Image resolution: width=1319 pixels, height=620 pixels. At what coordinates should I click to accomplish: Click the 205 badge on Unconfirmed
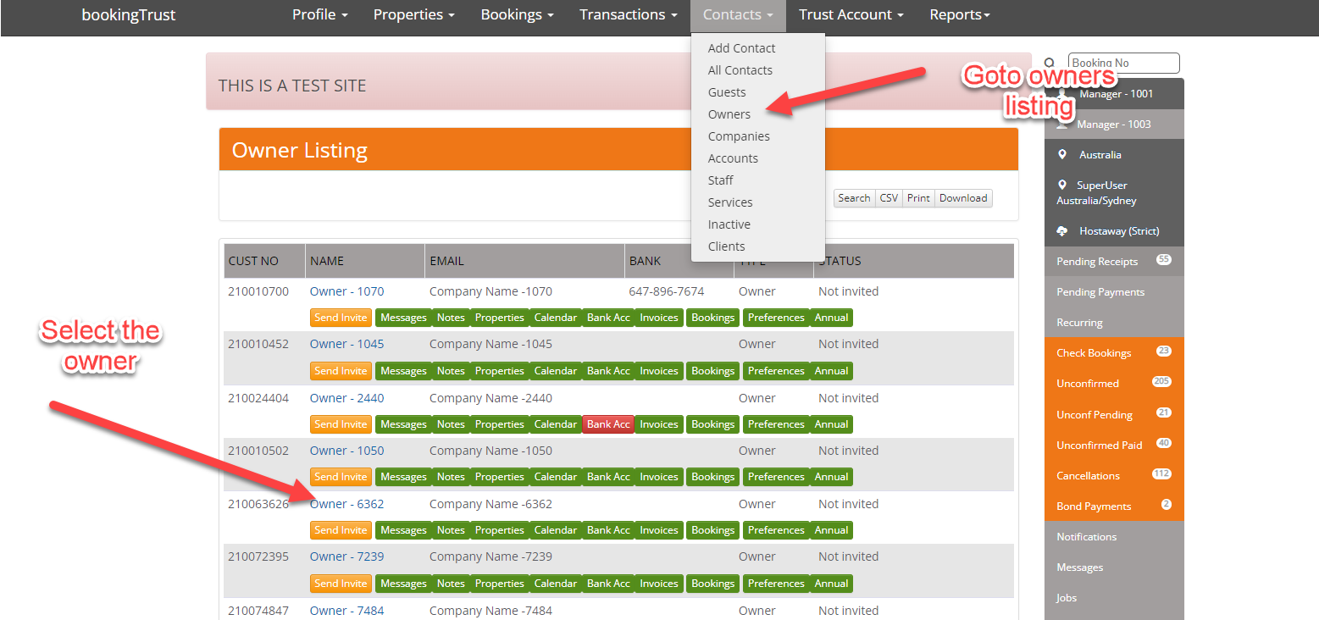click(1161, 382)
